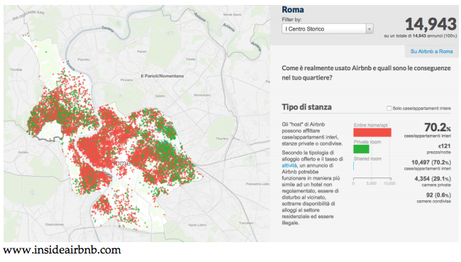Open the neighbourhood filter dropdown arrow
461x262 pixels.
click(x=370, y=29)
